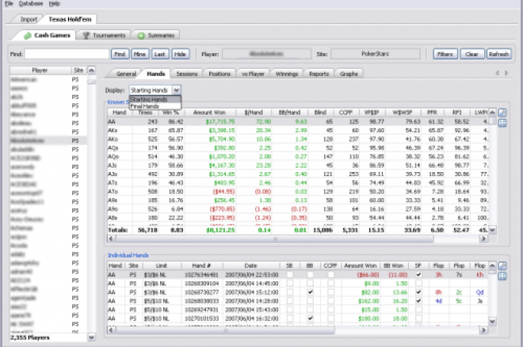Select the A9o row in the starting hands table
This screenshot has height=347, width=523.
coord(299,209)
